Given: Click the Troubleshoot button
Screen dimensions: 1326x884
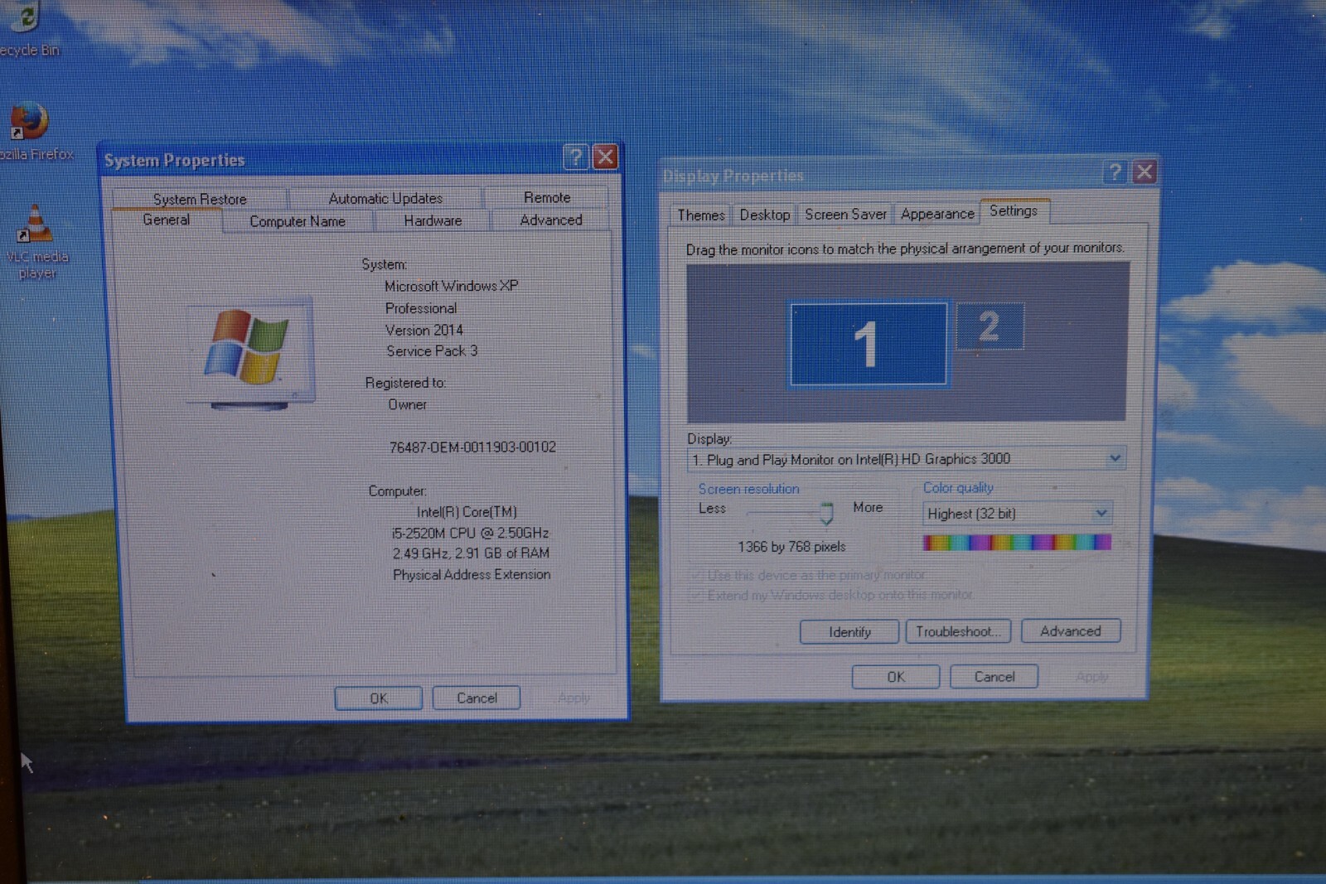Looking at the screenshot, I should click(x=958, y=631).
